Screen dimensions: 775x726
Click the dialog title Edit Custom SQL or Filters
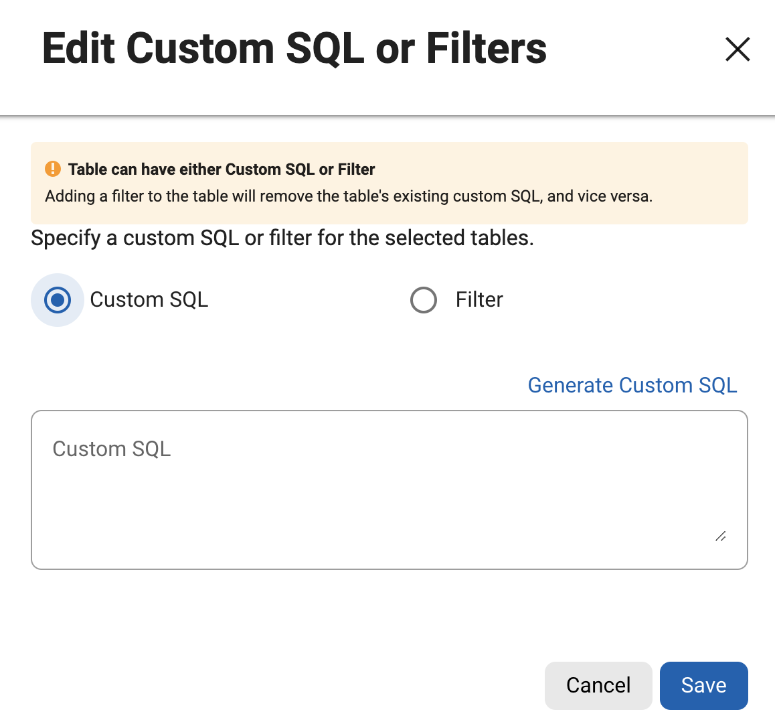pos(294,48)
